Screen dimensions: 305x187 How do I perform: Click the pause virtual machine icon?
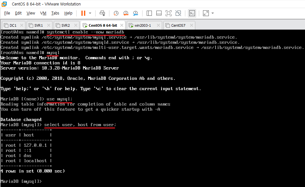[83, 13]
